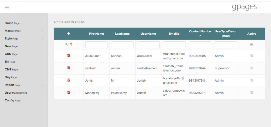271x127 pixels.
Task: Select Report Page menu item
Action: [13, 85]
